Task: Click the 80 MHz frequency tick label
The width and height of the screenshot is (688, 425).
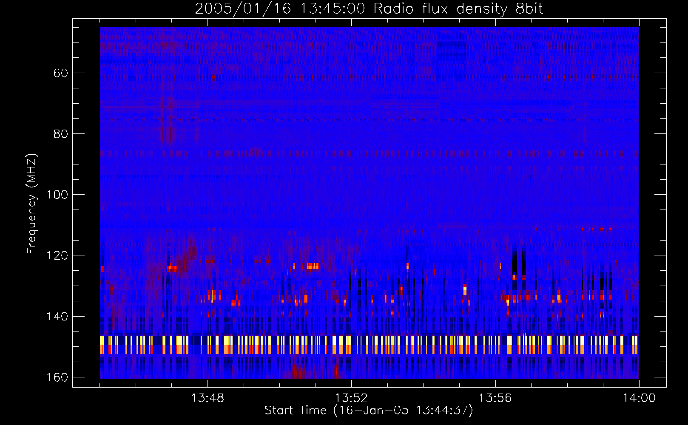Action: click(61, 134)
